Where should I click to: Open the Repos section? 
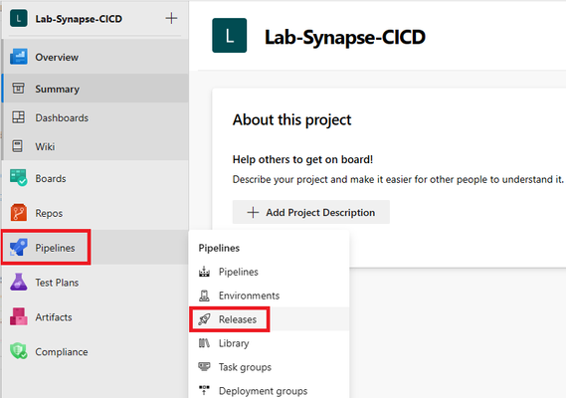point(49,213)
